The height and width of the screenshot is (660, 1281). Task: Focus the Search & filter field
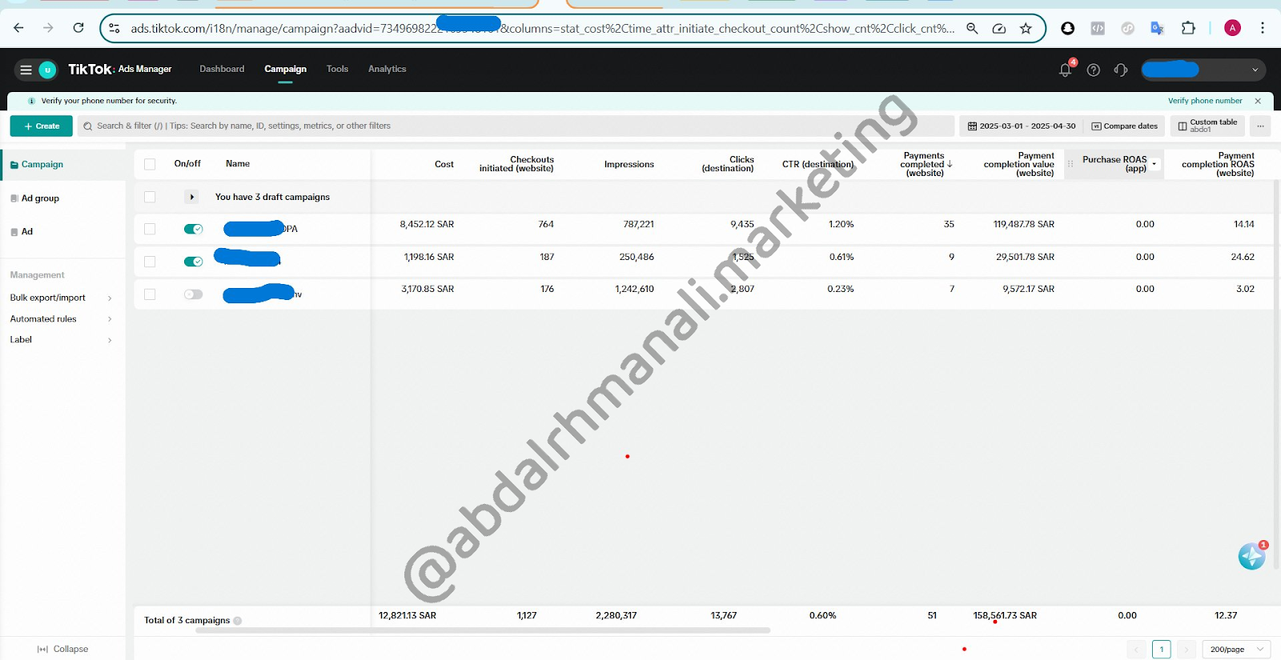516,126
